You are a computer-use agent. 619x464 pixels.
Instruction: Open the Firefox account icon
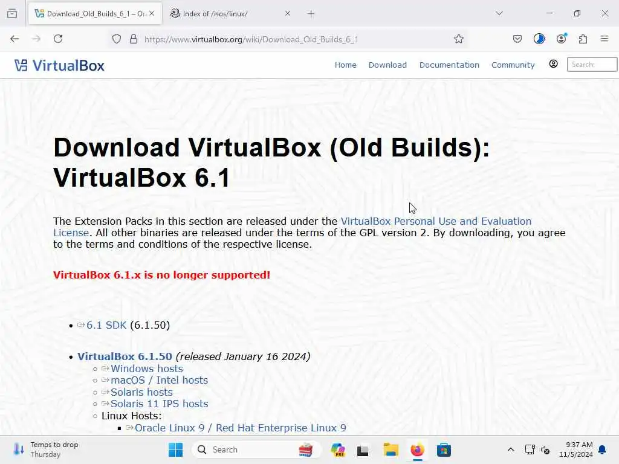(561, 39)
